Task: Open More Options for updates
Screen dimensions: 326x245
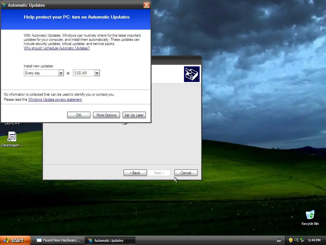Action: pyautogui.click(x=106, y=115)
